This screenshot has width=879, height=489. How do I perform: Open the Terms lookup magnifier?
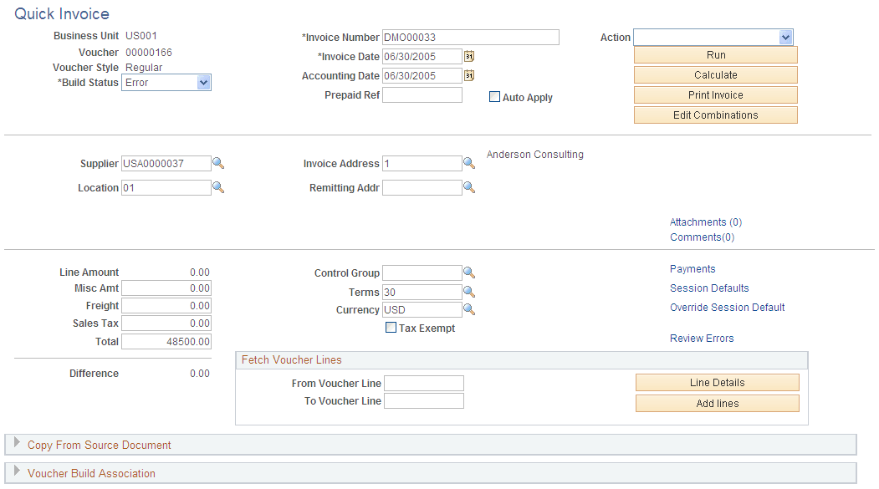(470, 291)
